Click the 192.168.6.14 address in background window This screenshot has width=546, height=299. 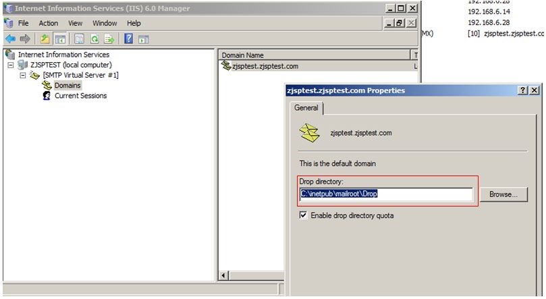pyautogui.click(x=489, y=12)
